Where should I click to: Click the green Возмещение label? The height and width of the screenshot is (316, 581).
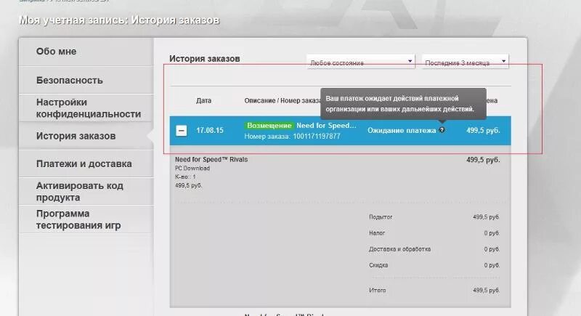click(x=269, y=126)
